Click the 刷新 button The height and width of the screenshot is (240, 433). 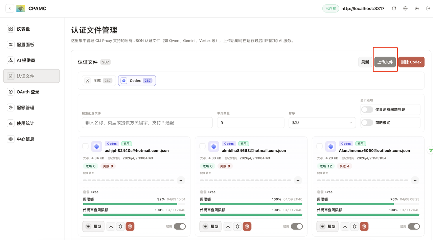tap(365, 62)
